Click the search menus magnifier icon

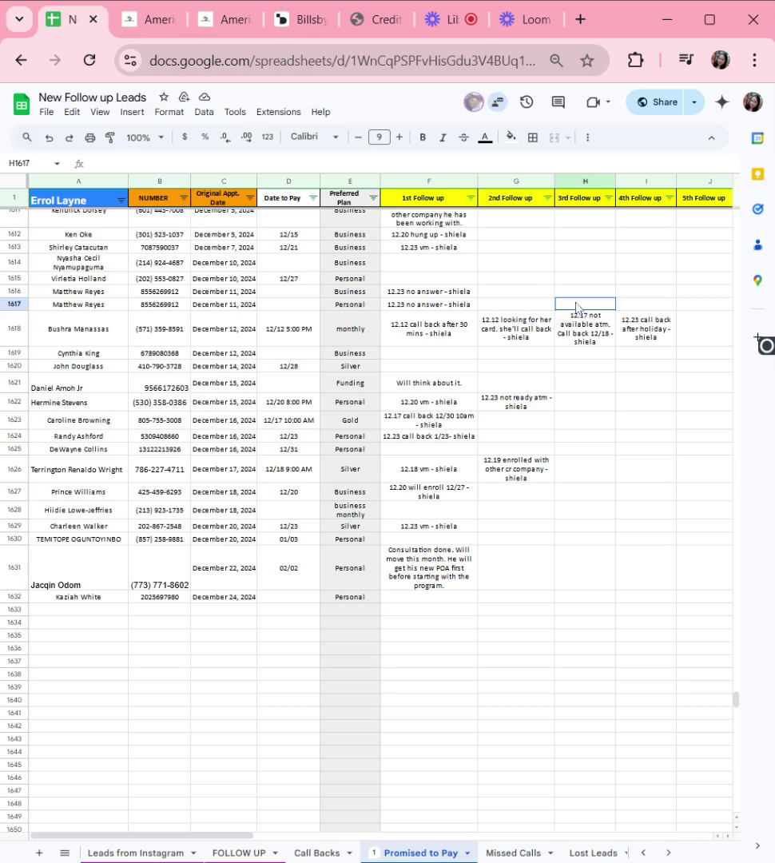(26, 137)
